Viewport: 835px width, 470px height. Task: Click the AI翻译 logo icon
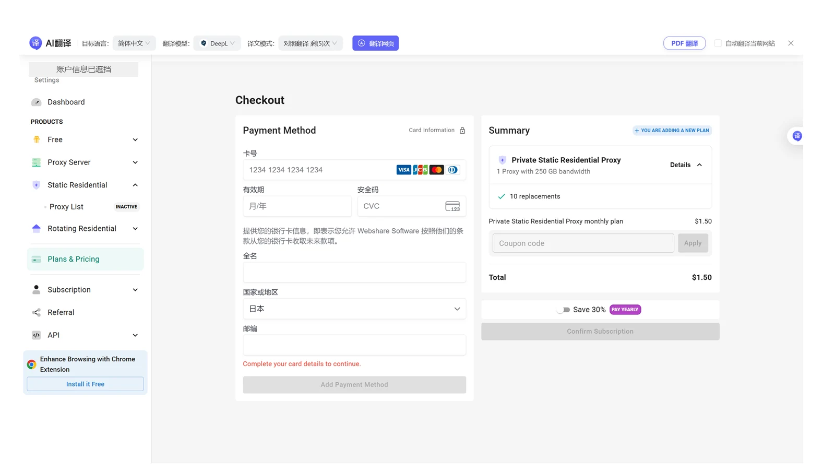35,43
